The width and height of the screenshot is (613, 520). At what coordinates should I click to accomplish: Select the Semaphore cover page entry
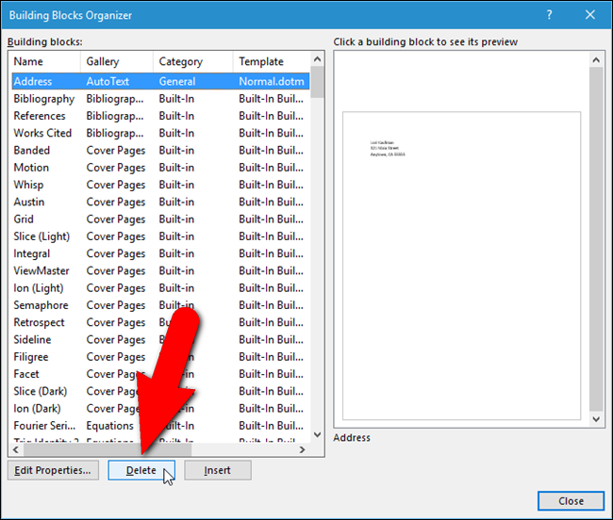tap(160, 305)
